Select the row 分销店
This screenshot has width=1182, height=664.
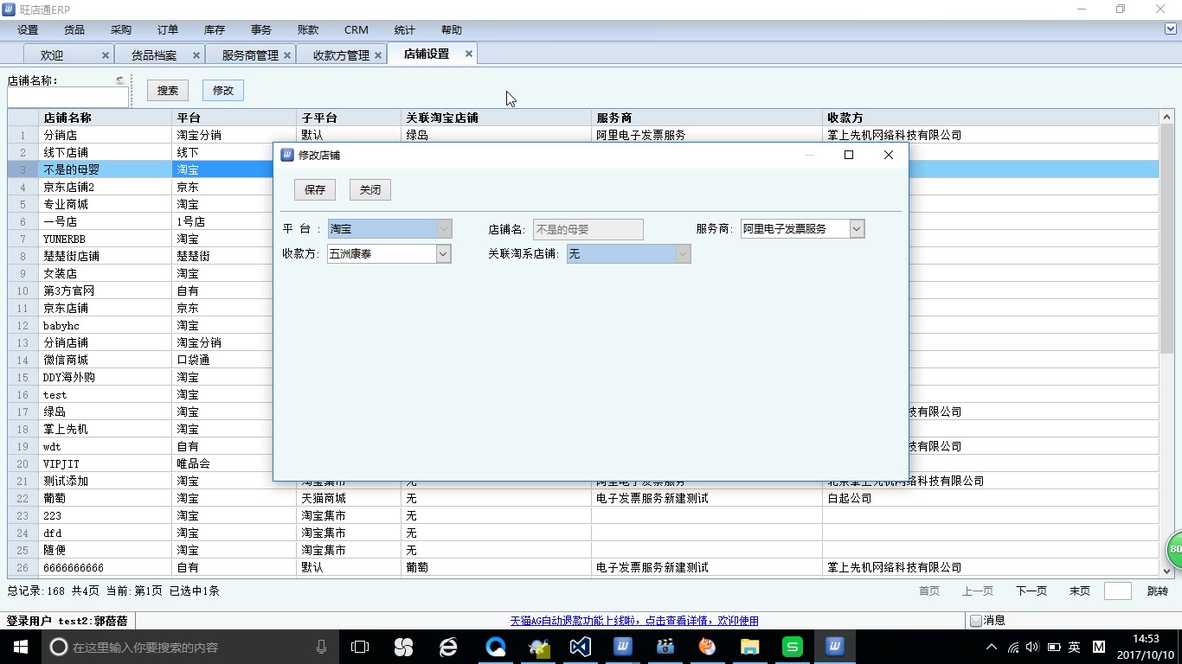[582, 135]
